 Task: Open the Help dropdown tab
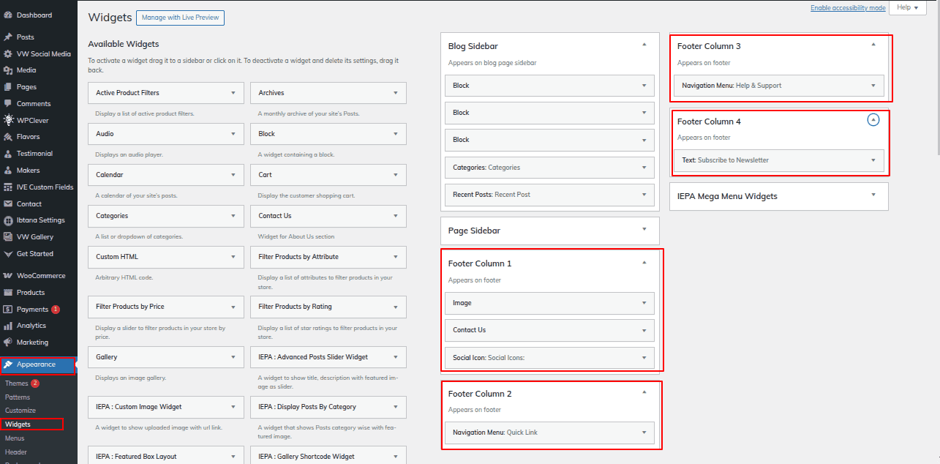point(907,7)
